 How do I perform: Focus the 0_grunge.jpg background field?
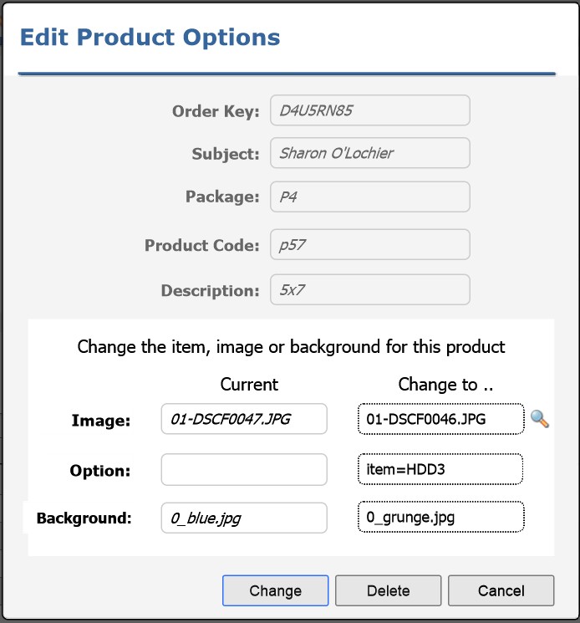click(440, 517)
